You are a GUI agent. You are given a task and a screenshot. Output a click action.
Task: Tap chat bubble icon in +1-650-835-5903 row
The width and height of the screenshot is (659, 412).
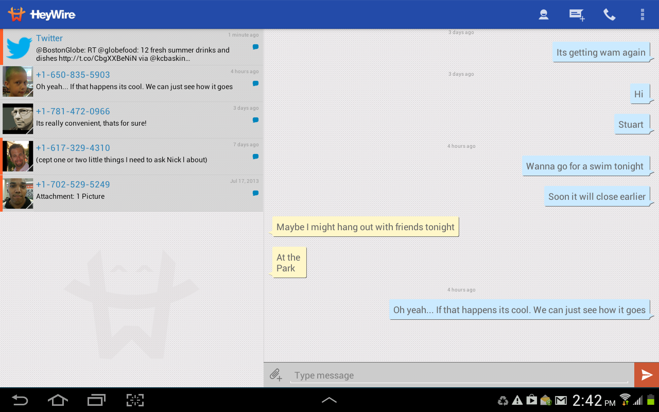(x=255, y=83)
